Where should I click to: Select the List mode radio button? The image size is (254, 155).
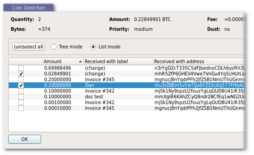[93, 47]
